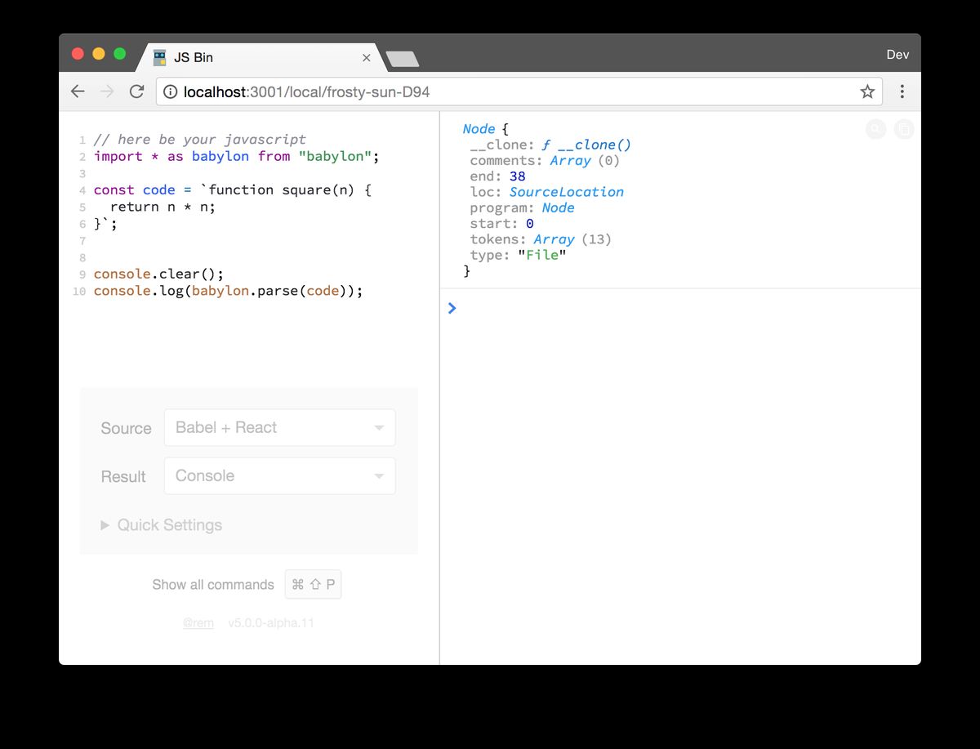980x749 pixels.
Task: Click the ⌘⇧P shortcut button
Action: 314,585
